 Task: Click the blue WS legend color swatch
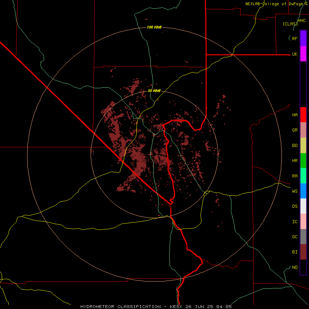(303, 191)
